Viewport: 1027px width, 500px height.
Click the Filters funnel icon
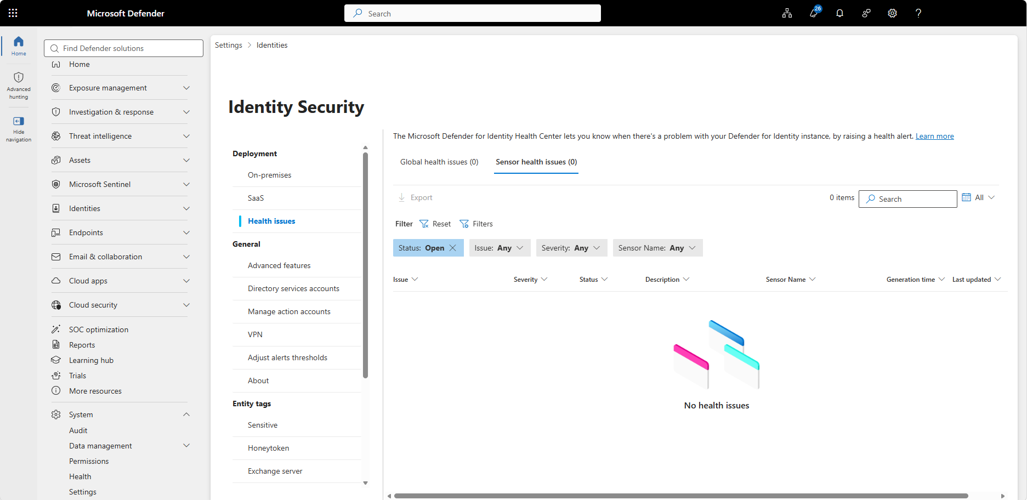[x=464, y=224]
